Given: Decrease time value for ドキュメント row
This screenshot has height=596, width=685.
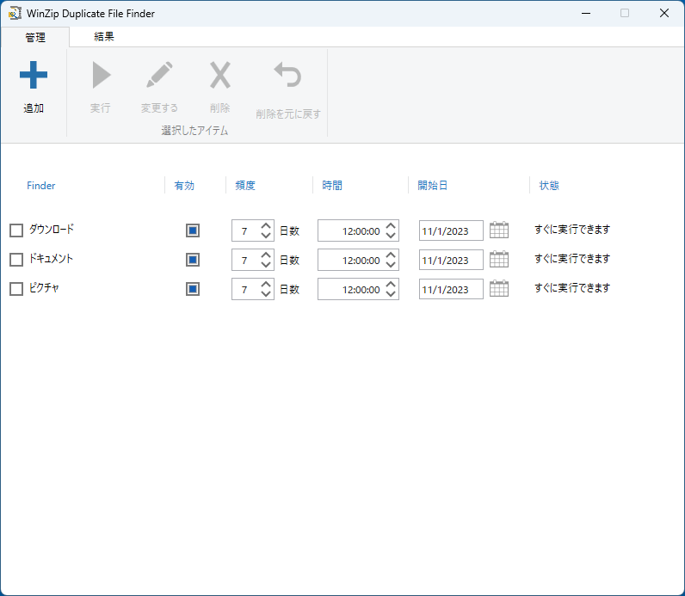Looking at the screenshot, I should pyautogui.click(x=391, y=265).
